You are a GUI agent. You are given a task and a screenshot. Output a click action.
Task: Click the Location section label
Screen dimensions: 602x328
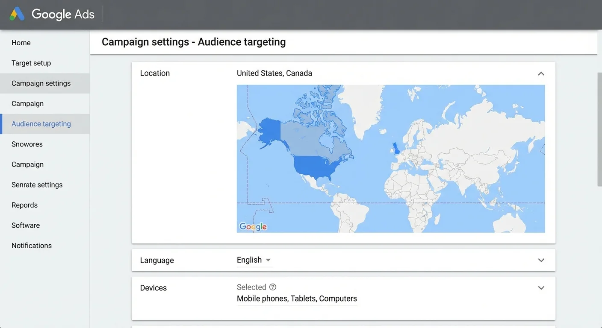[x=155, y=73]
